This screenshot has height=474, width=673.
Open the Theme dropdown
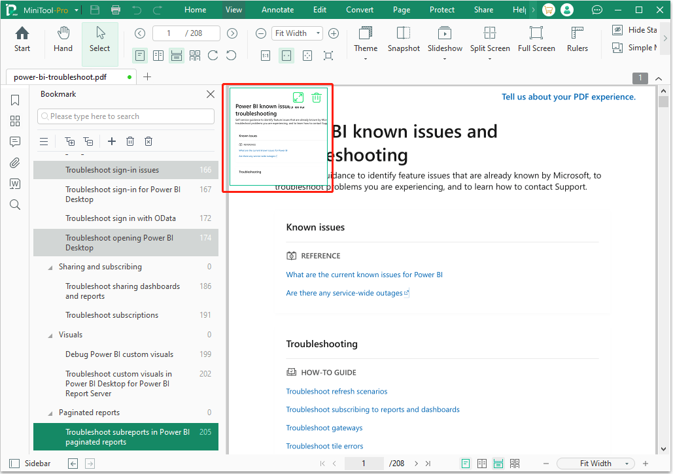[365, 42]
